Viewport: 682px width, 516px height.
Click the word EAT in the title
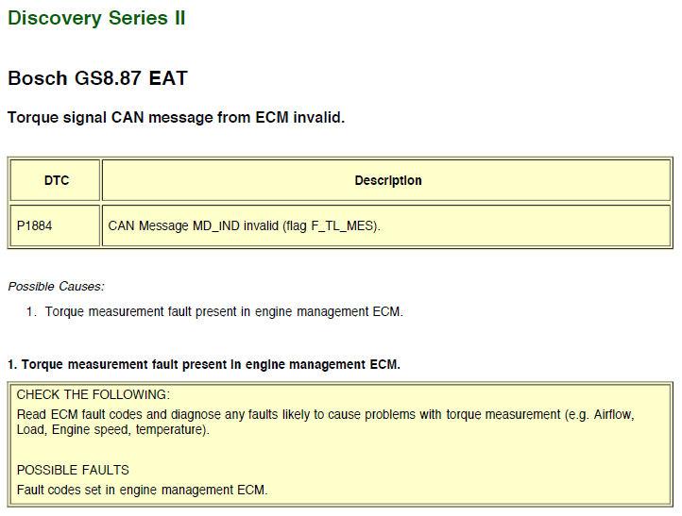tap(167, 78)
